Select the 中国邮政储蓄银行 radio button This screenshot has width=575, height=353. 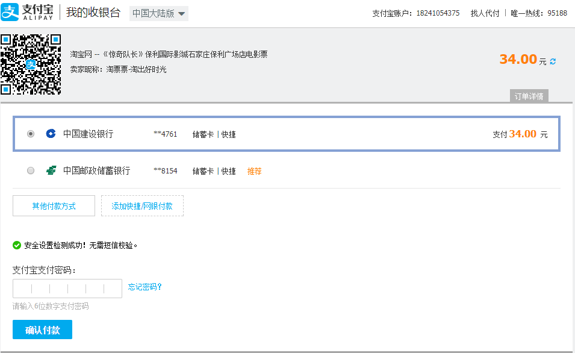click(x=31, y=170)
